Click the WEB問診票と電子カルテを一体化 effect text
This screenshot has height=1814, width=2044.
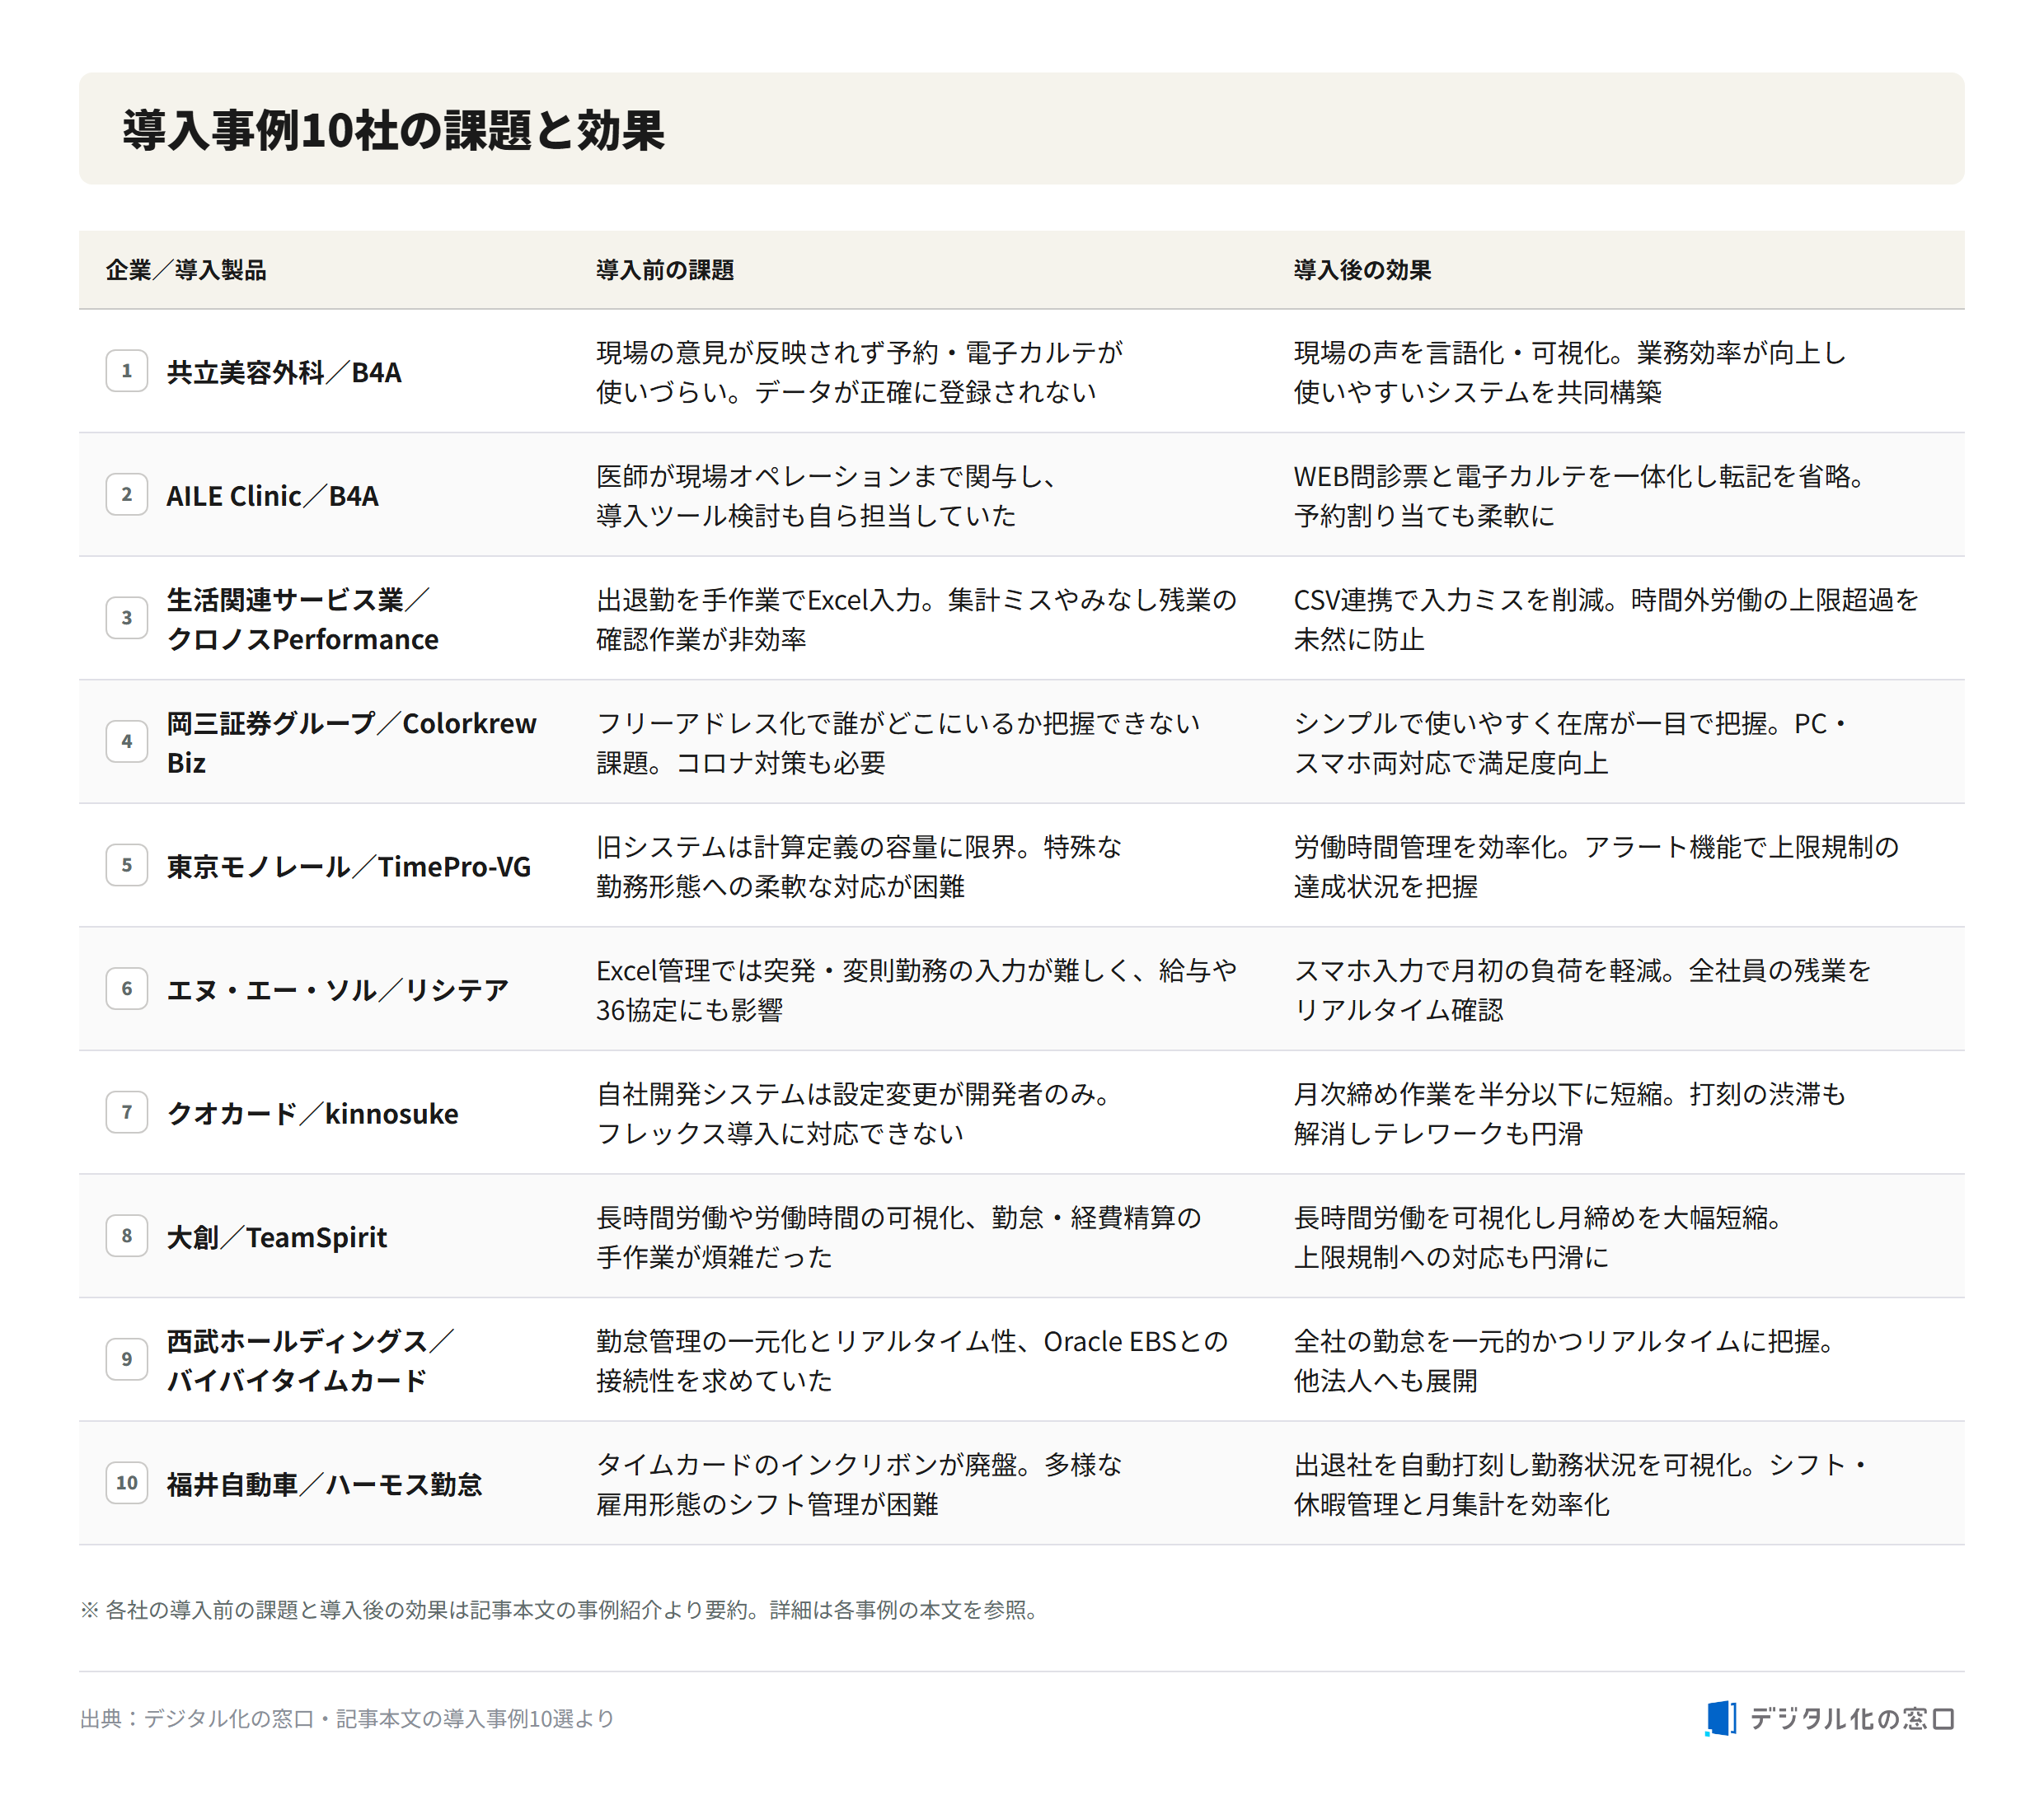pyautogui.click(x=1582, y=496)
